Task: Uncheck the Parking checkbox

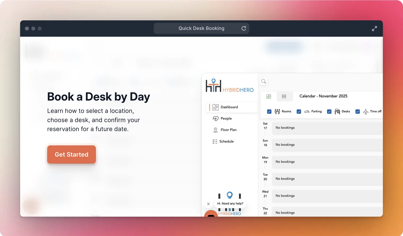Action: (299, 111)
